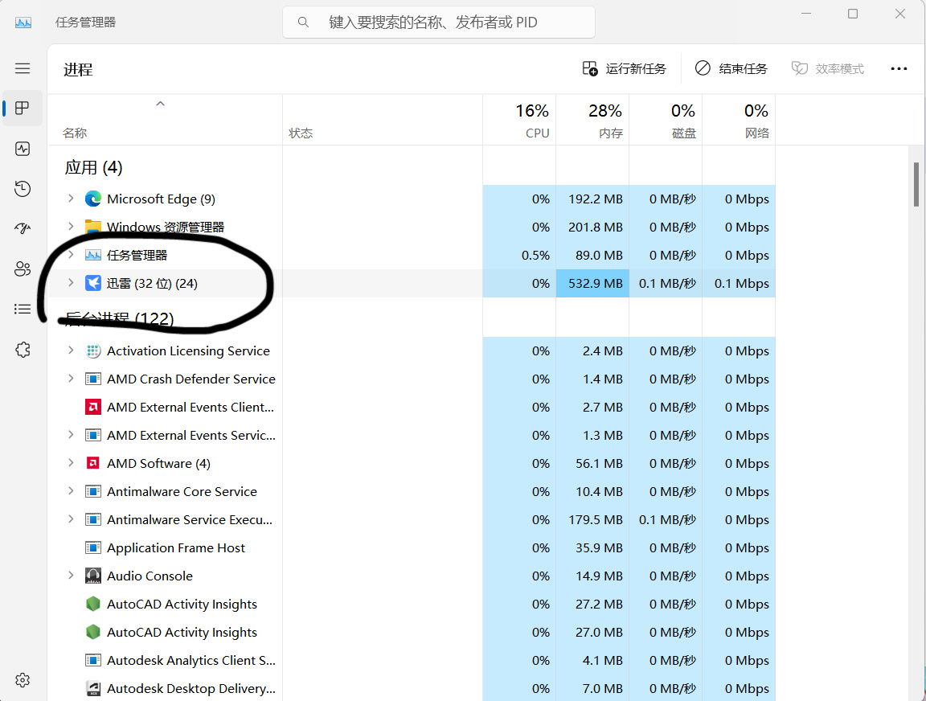Click the 任务管理器 process icon
Viewport: 926px width, 701px height.
(92, 255)
